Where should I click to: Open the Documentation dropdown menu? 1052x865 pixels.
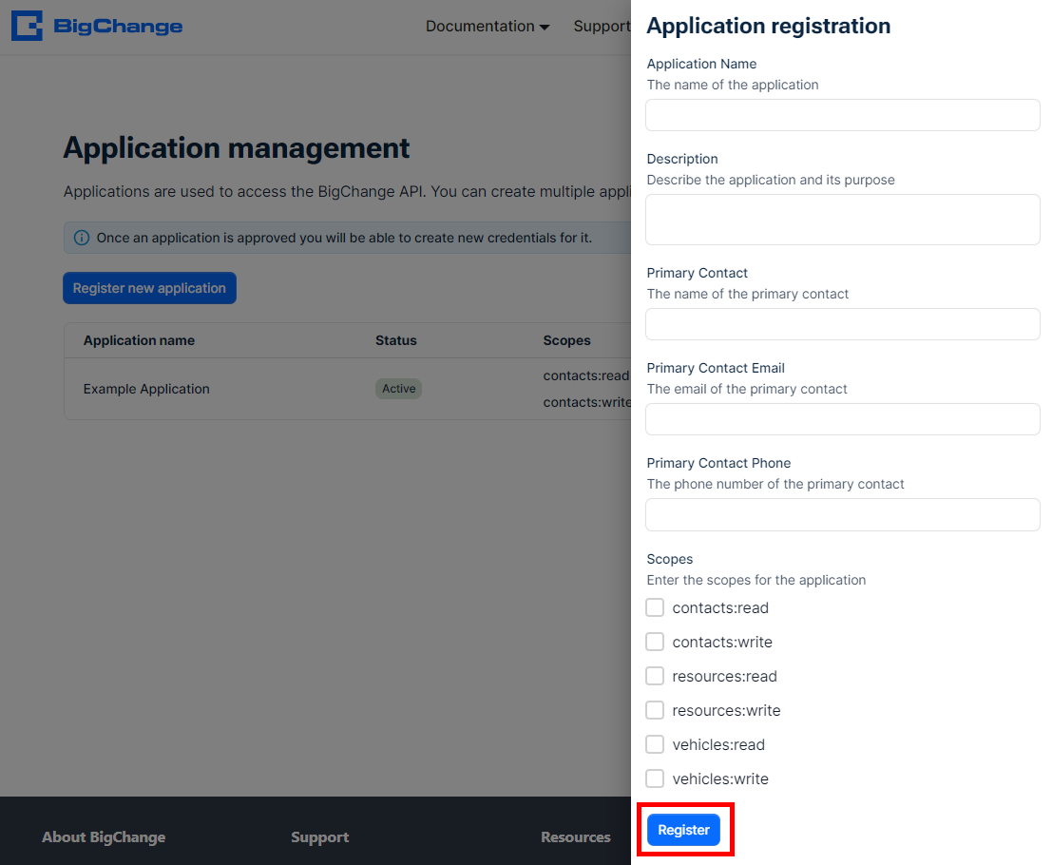coord(488,27)
